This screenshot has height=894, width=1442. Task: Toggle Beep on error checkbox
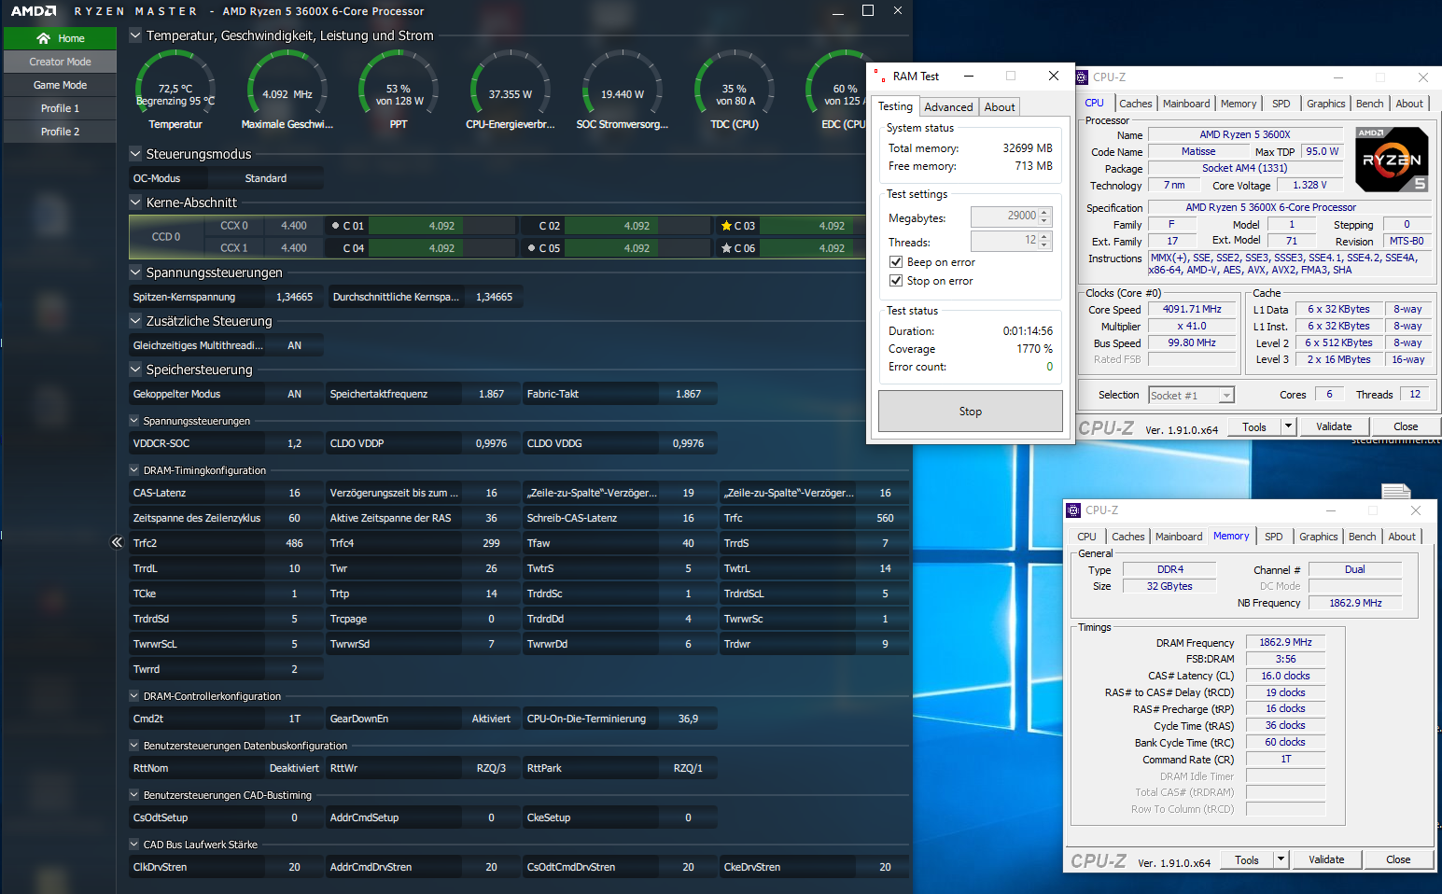click(x=896, y=262)
